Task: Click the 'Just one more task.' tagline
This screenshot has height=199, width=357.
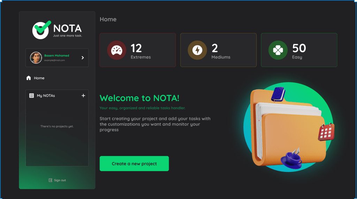Action: (67, 36)
